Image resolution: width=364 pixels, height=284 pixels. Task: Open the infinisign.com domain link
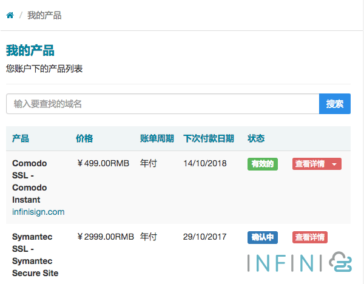38,212
